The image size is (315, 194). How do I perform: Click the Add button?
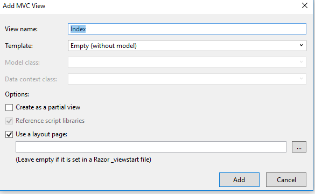[x=239, y=180]
